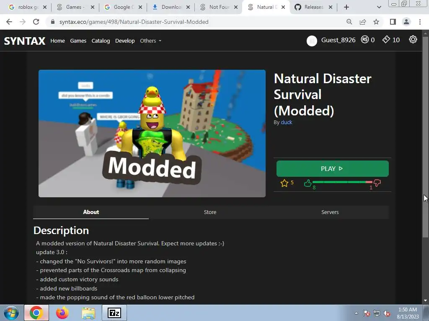Click the Action Center flag icon
This screenshot has height=321, width=429.
367,313
